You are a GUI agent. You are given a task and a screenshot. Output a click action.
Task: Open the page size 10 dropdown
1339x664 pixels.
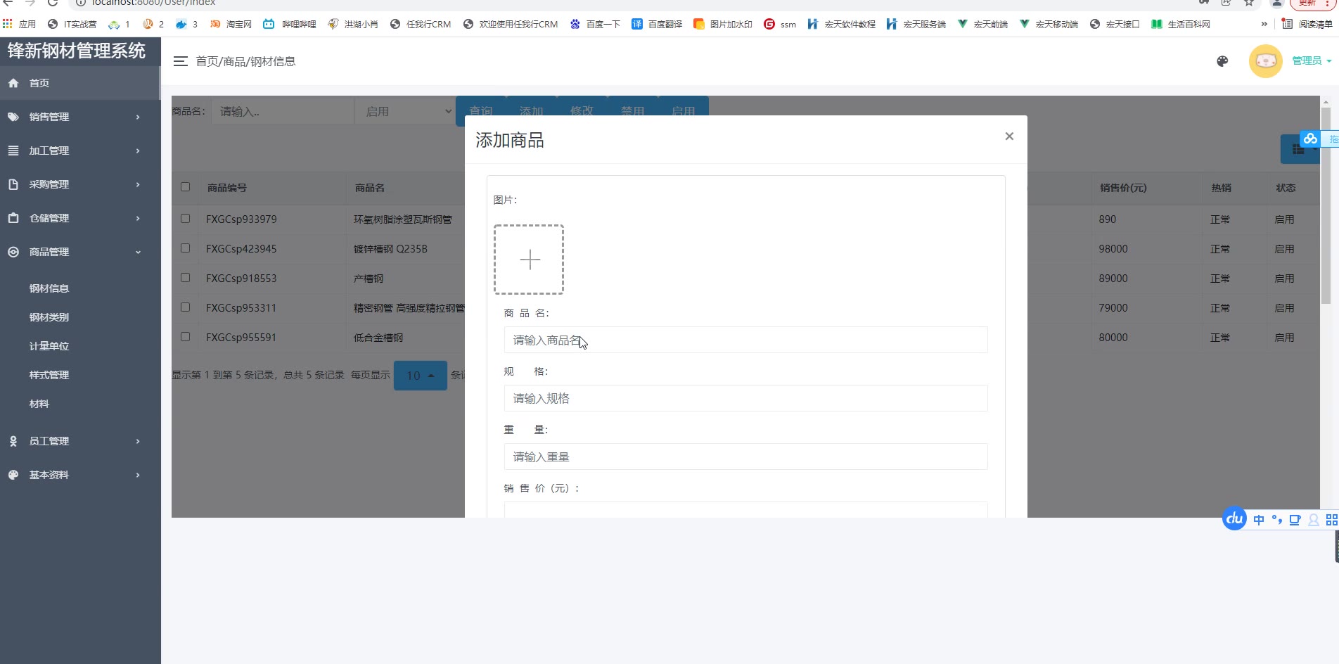[x=421, y=376]
